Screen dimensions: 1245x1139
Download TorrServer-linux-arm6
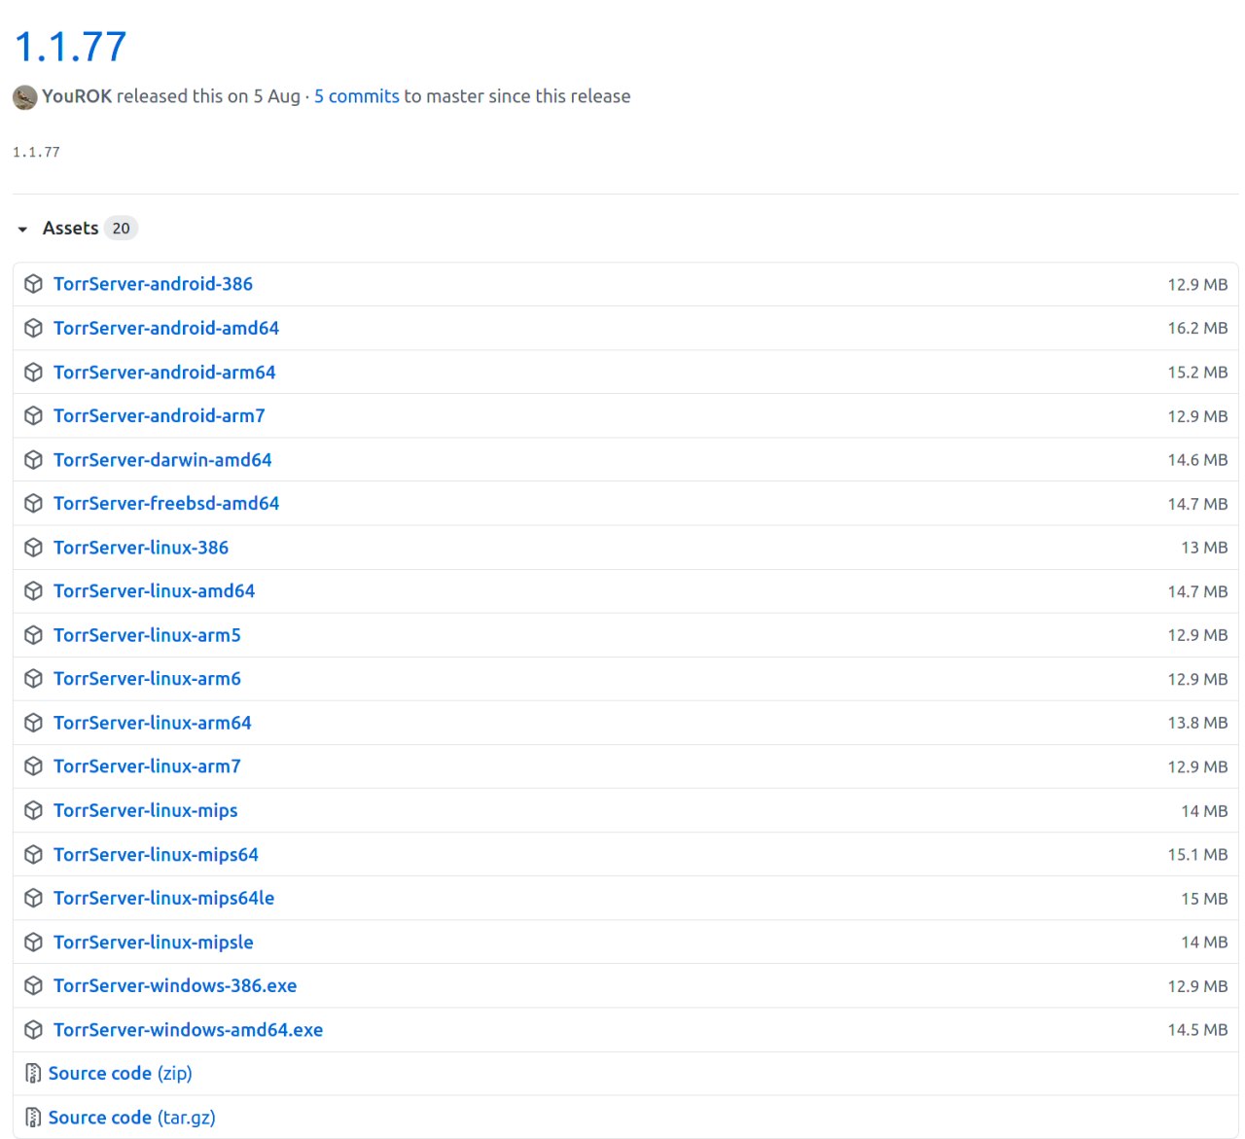click(147, 679)
